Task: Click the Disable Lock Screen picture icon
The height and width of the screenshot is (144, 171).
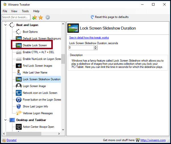Action: 19,45
